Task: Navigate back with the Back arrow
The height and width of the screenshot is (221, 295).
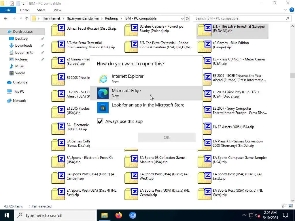Action: 6,18
